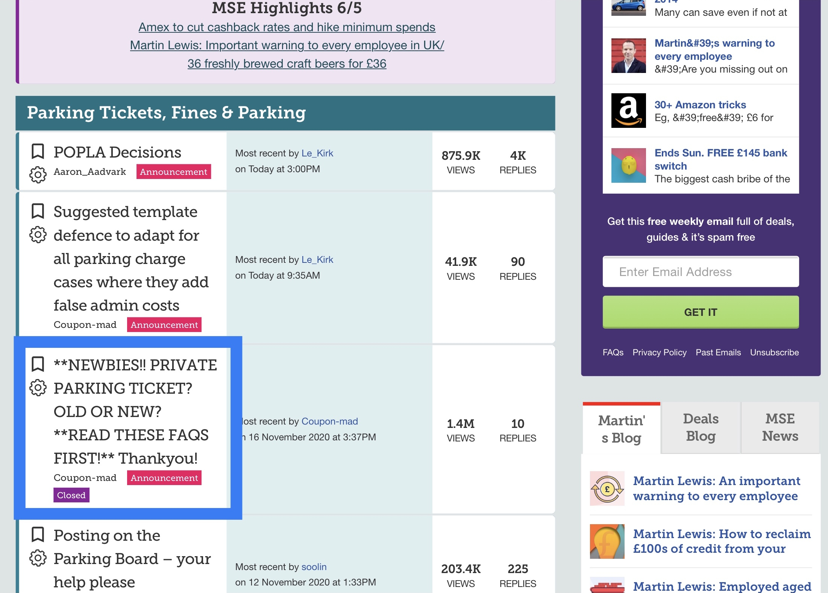This screenshot has height=593, width=828.
Task: Bookmark the Posting on the Parking Board thread
Action: tap(38, 534)
